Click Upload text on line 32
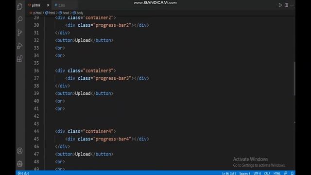Screen dimensions: 311x175 [83, 40]
